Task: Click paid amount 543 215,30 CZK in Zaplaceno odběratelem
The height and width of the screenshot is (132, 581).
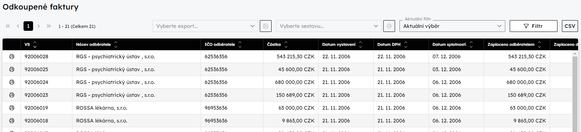Action: (x=527, y=56)
